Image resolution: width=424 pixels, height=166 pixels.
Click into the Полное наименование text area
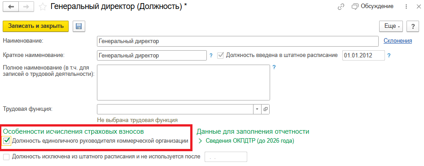click(184, 83)
